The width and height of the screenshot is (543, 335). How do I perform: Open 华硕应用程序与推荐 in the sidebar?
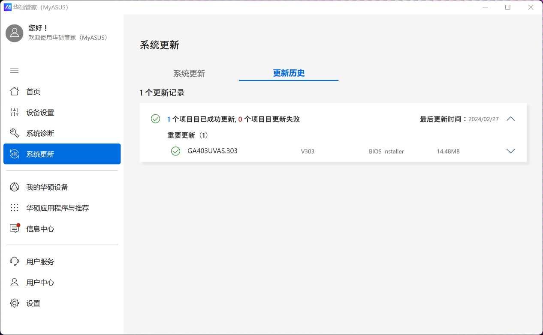(62, 208)
